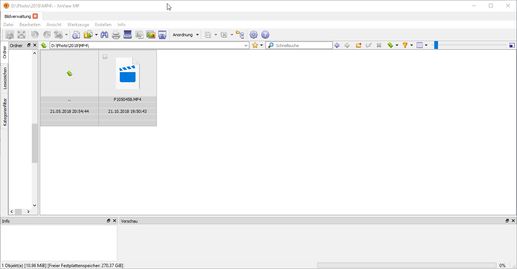This screenshot has width=517, height=269.
Task: Close the Info panel
Action: point(115,221)
